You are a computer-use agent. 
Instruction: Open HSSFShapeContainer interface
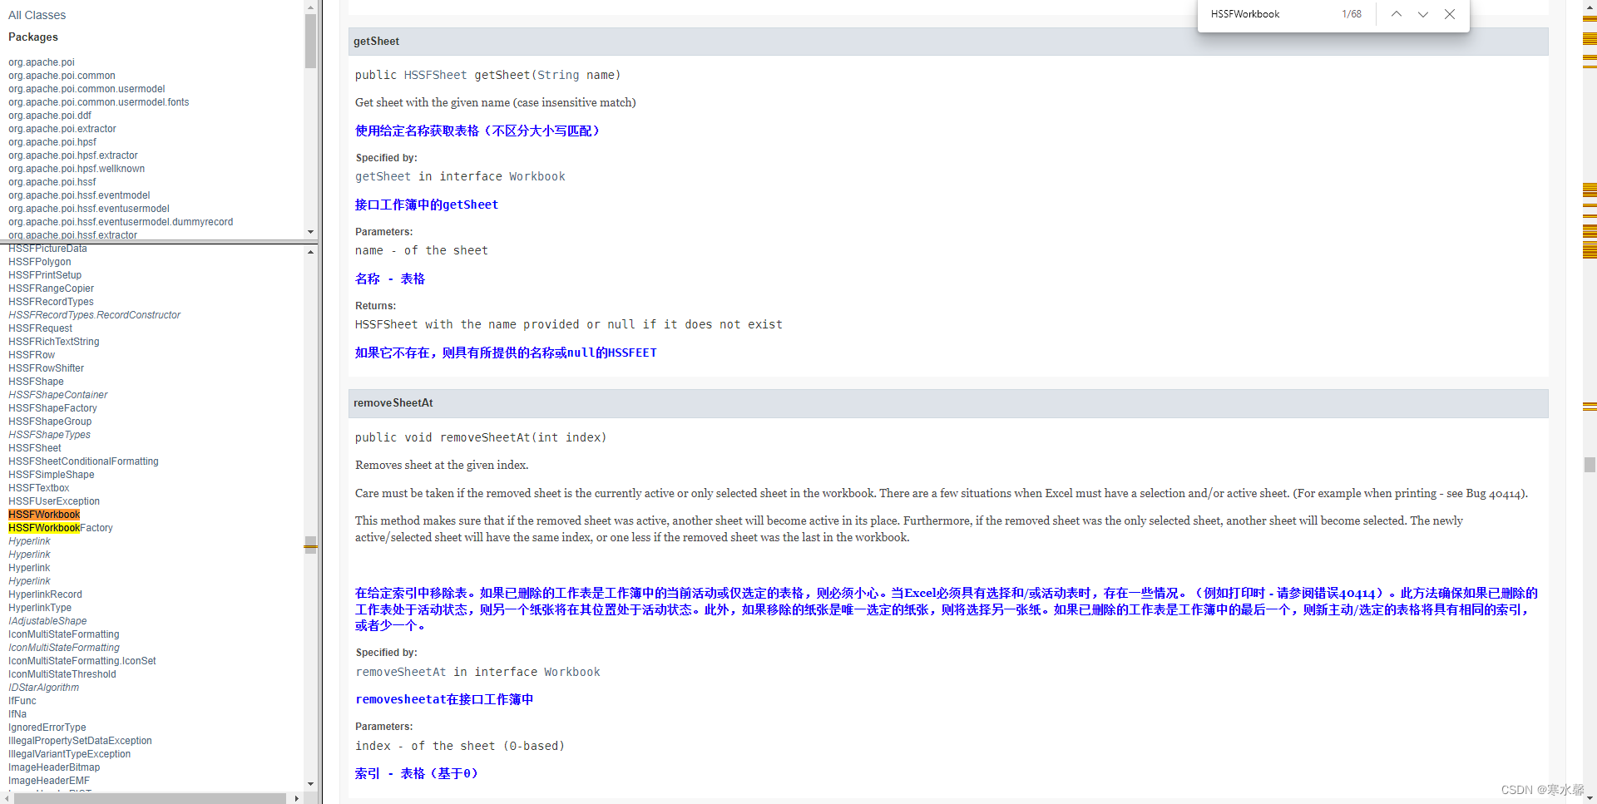point(58,395)
